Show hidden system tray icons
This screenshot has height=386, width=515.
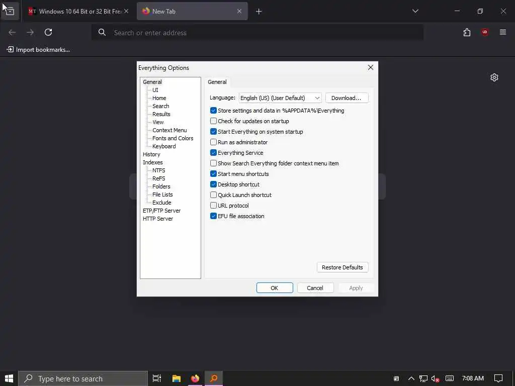pos(411,378)
